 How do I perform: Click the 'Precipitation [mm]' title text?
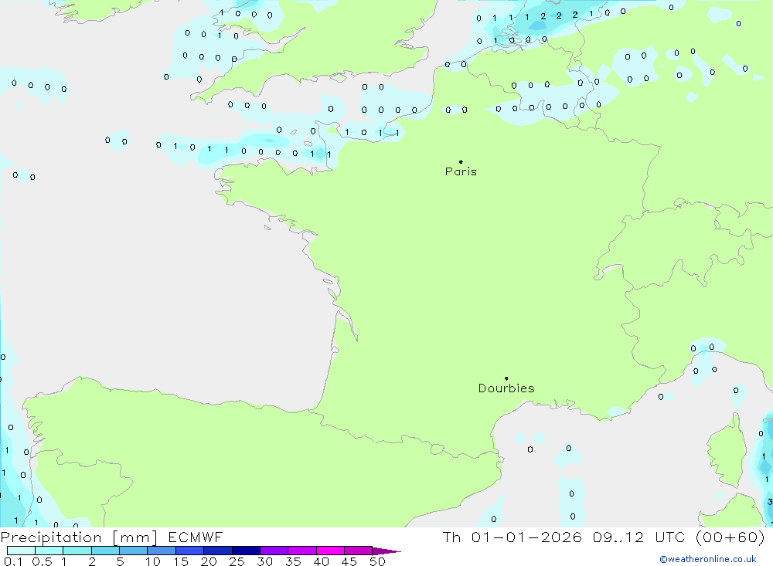click(x=79, y=537)
